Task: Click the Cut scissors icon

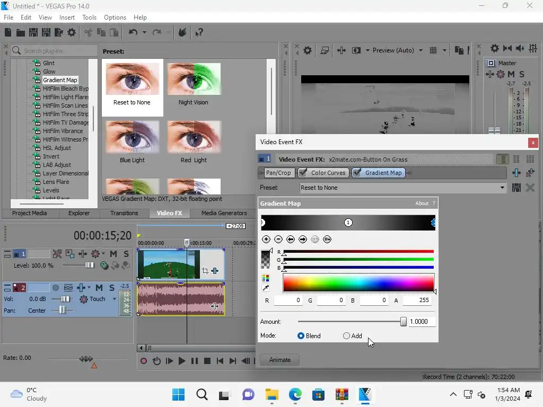Action: (89, 32)
